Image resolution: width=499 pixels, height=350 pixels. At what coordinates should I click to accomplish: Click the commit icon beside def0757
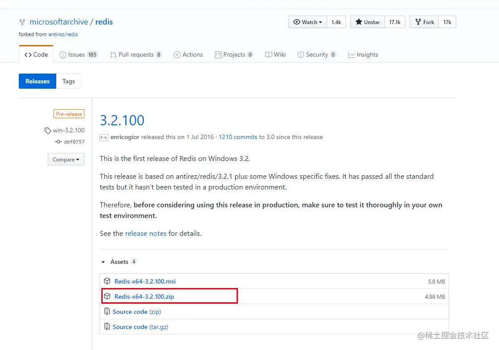[58, 142]
